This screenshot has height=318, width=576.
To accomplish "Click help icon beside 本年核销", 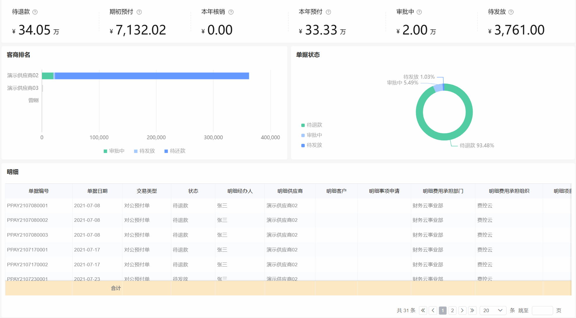I will point(231,12).
